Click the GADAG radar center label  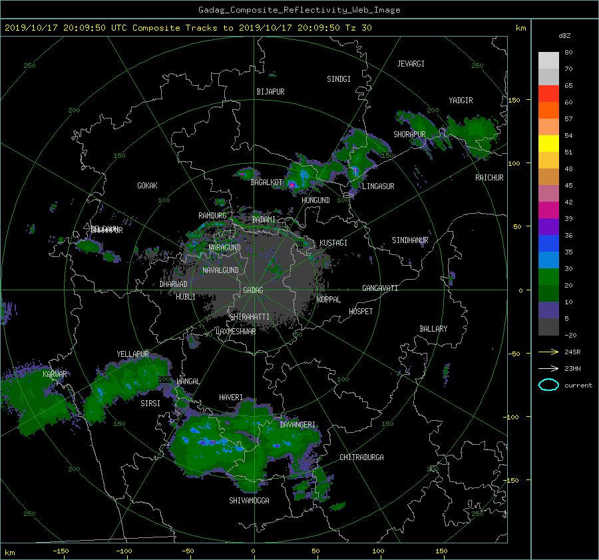253,290
